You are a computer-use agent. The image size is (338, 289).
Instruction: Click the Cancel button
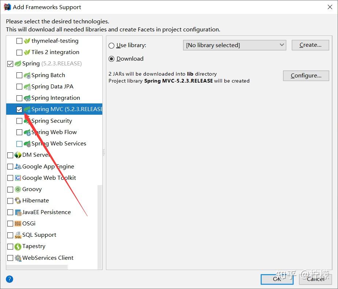316,279
